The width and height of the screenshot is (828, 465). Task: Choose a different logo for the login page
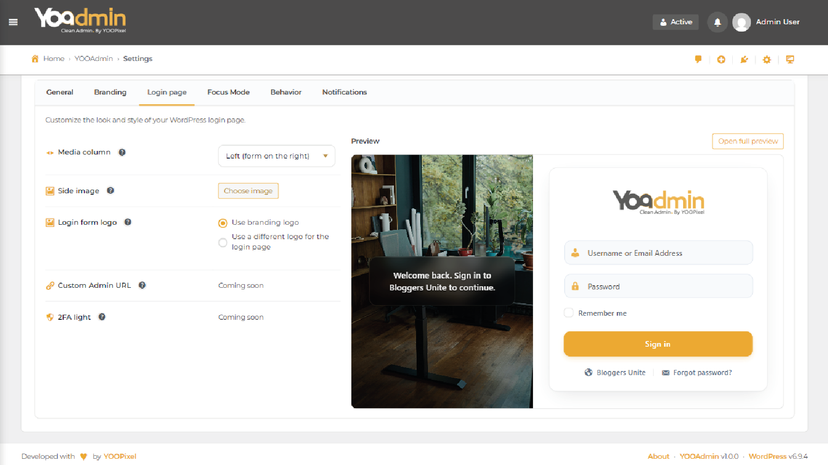[x=223, y=242]
